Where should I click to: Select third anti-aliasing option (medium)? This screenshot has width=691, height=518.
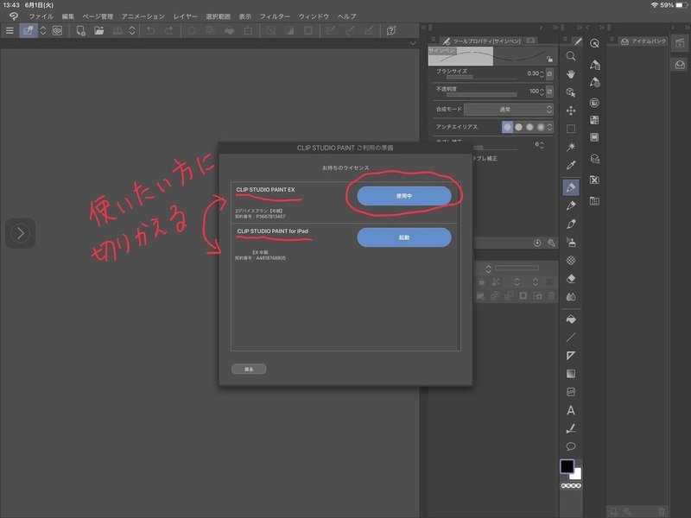[x=529, y=127]
